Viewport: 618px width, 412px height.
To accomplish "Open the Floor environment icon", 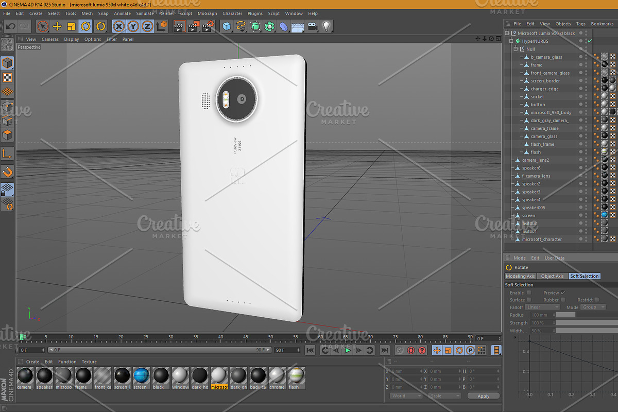I will click(299, 26).
